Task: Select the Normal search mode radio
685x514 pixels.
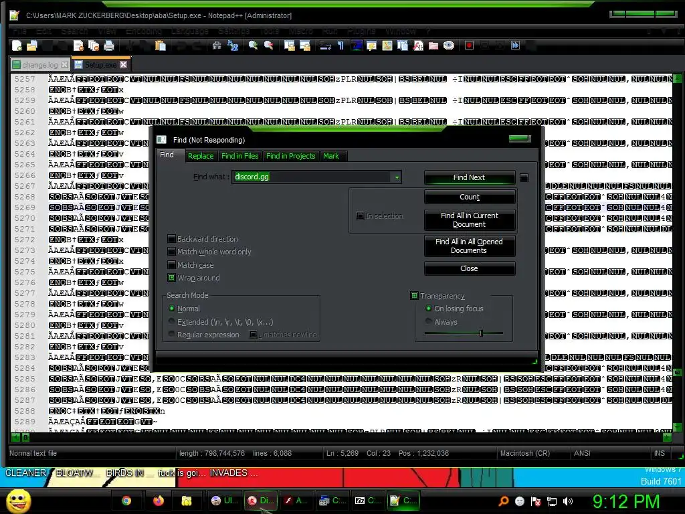Action: [172, 308]
